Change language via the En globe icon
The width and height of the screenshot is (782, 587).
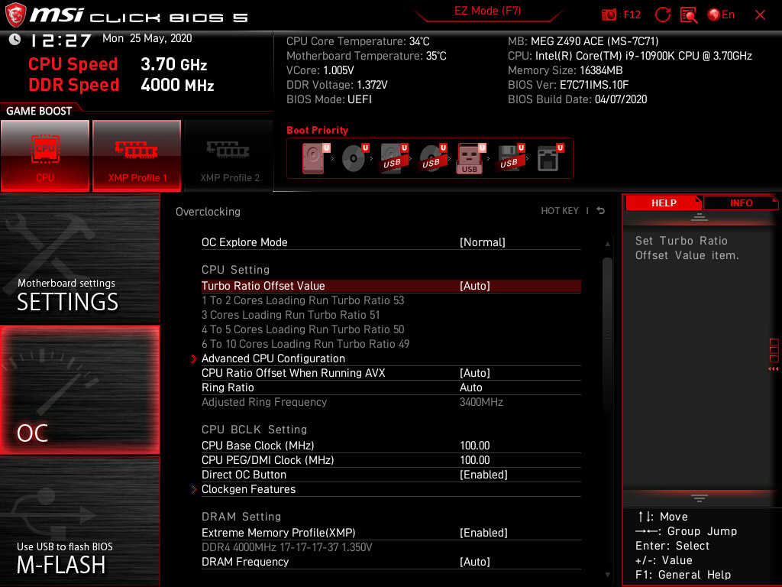(x=721, y=15)
